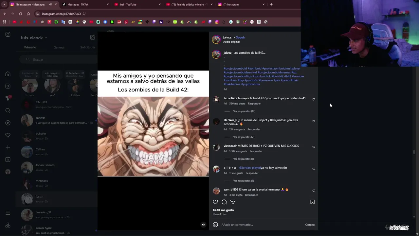Share the post with the send icon
The image size is (419, 236).
[233, 202]
